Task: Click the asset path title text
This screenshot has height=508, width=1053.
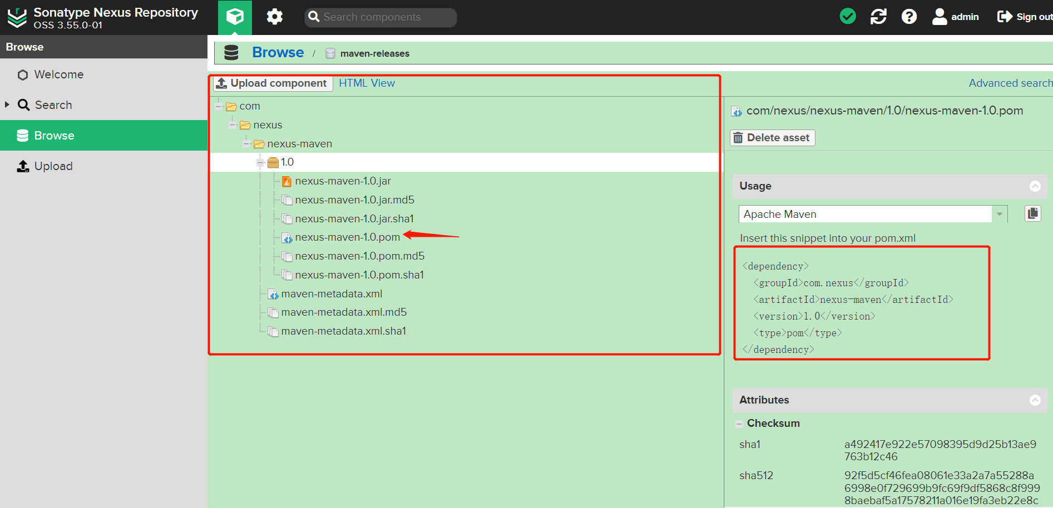Action: coord(884,111)
